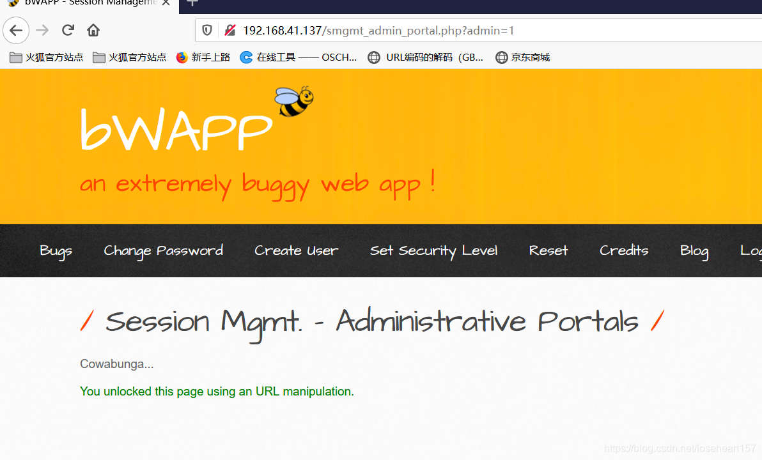Open the 在线工具 OSCH bookmark
Viewport: 762px width, 460px height.
299,57
